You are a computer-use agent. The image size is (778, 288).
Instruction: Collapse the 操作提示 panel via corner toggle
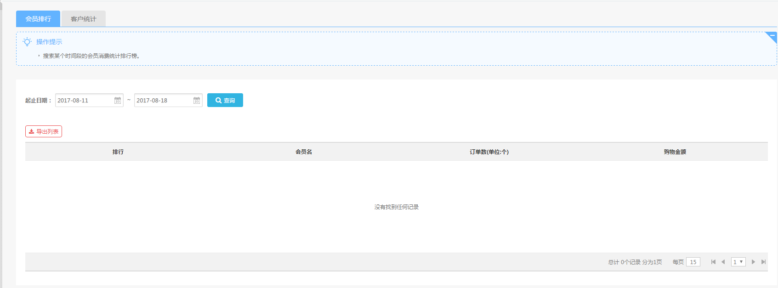(x=772, y=36)
